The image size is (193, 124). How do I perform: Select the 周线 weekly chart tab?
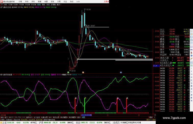click(43, 5)
